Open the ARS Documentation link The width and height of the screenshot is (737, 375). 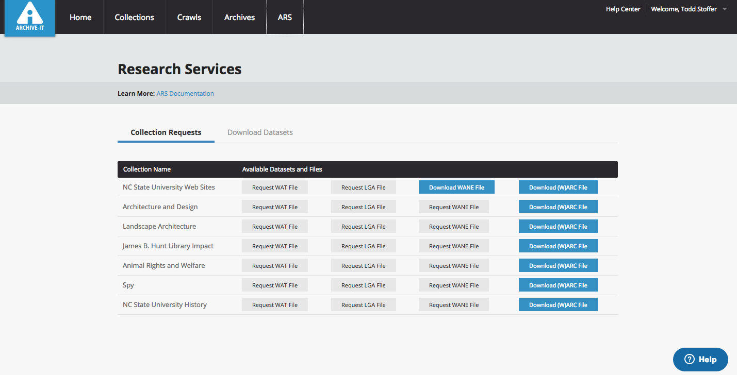pos(185,94)
